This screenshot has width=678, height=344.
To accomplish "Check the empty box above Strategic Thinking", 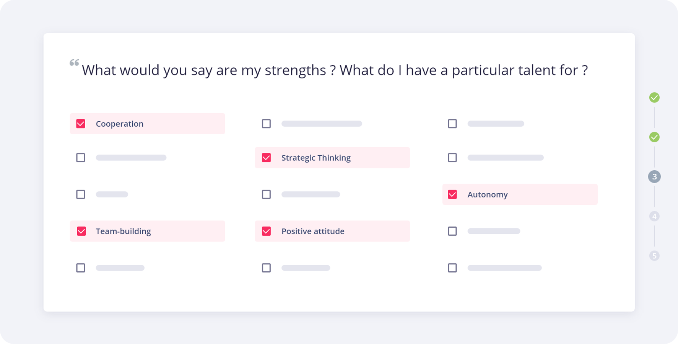I will (266, 124).
